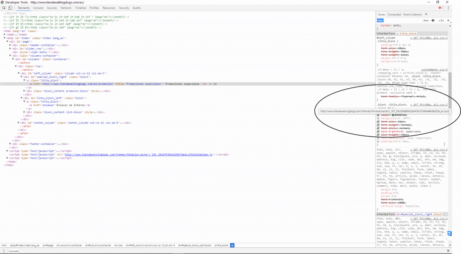
Task: Open the DevTools three-dot settings menu
Action: 448,8
